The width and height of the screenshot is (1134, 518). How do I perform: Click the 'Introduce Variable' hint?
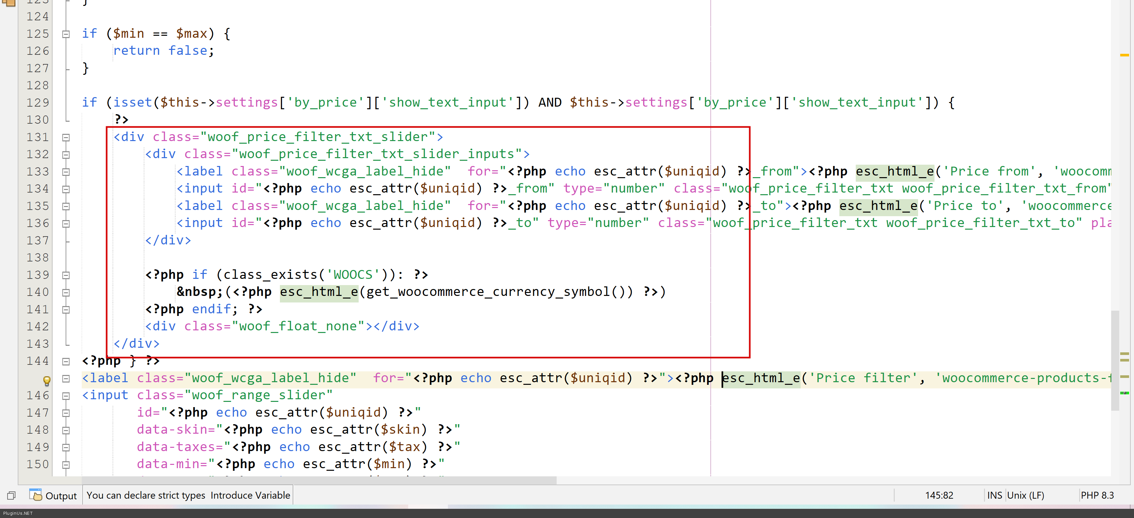coord(250,495)
